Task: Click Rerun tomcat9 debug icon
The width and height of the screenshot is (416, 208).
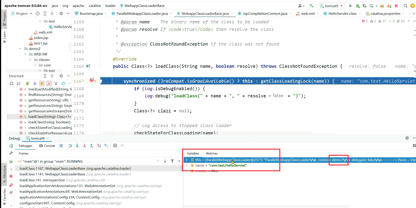Action: coord(11,146)
